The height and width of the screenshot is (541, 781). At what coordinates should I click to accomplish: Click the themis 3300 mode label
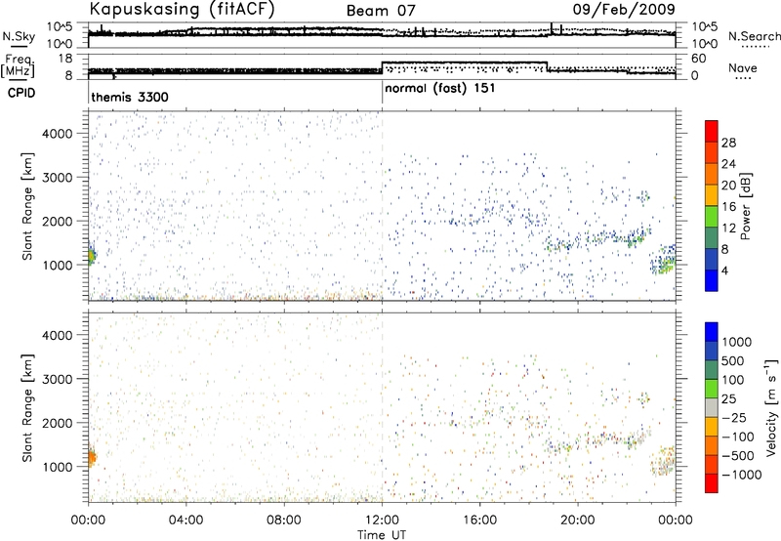(130, 97)
